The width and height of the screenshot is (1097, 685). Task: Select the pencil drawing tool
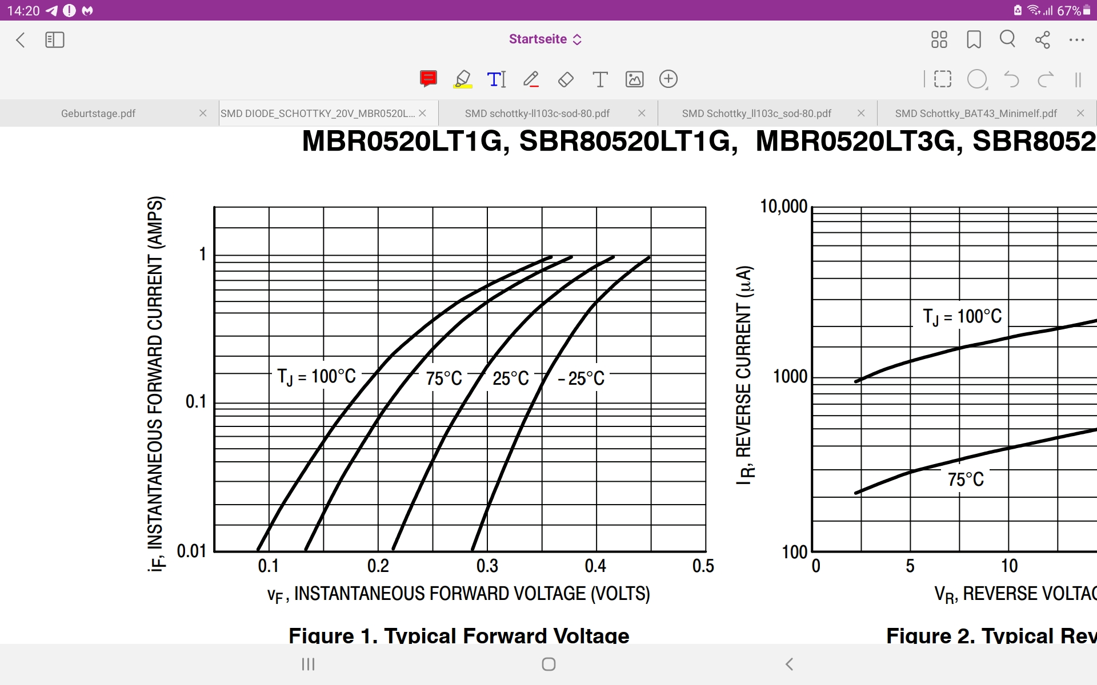(x=531, y=79)
